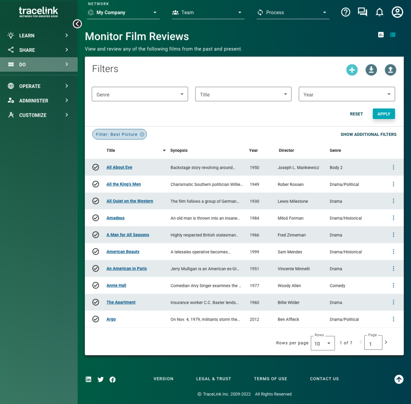The width and height of the screenshot is (411, 404).
Task: Toggle the check circle for Amadeus
Action: coord(96,218)
